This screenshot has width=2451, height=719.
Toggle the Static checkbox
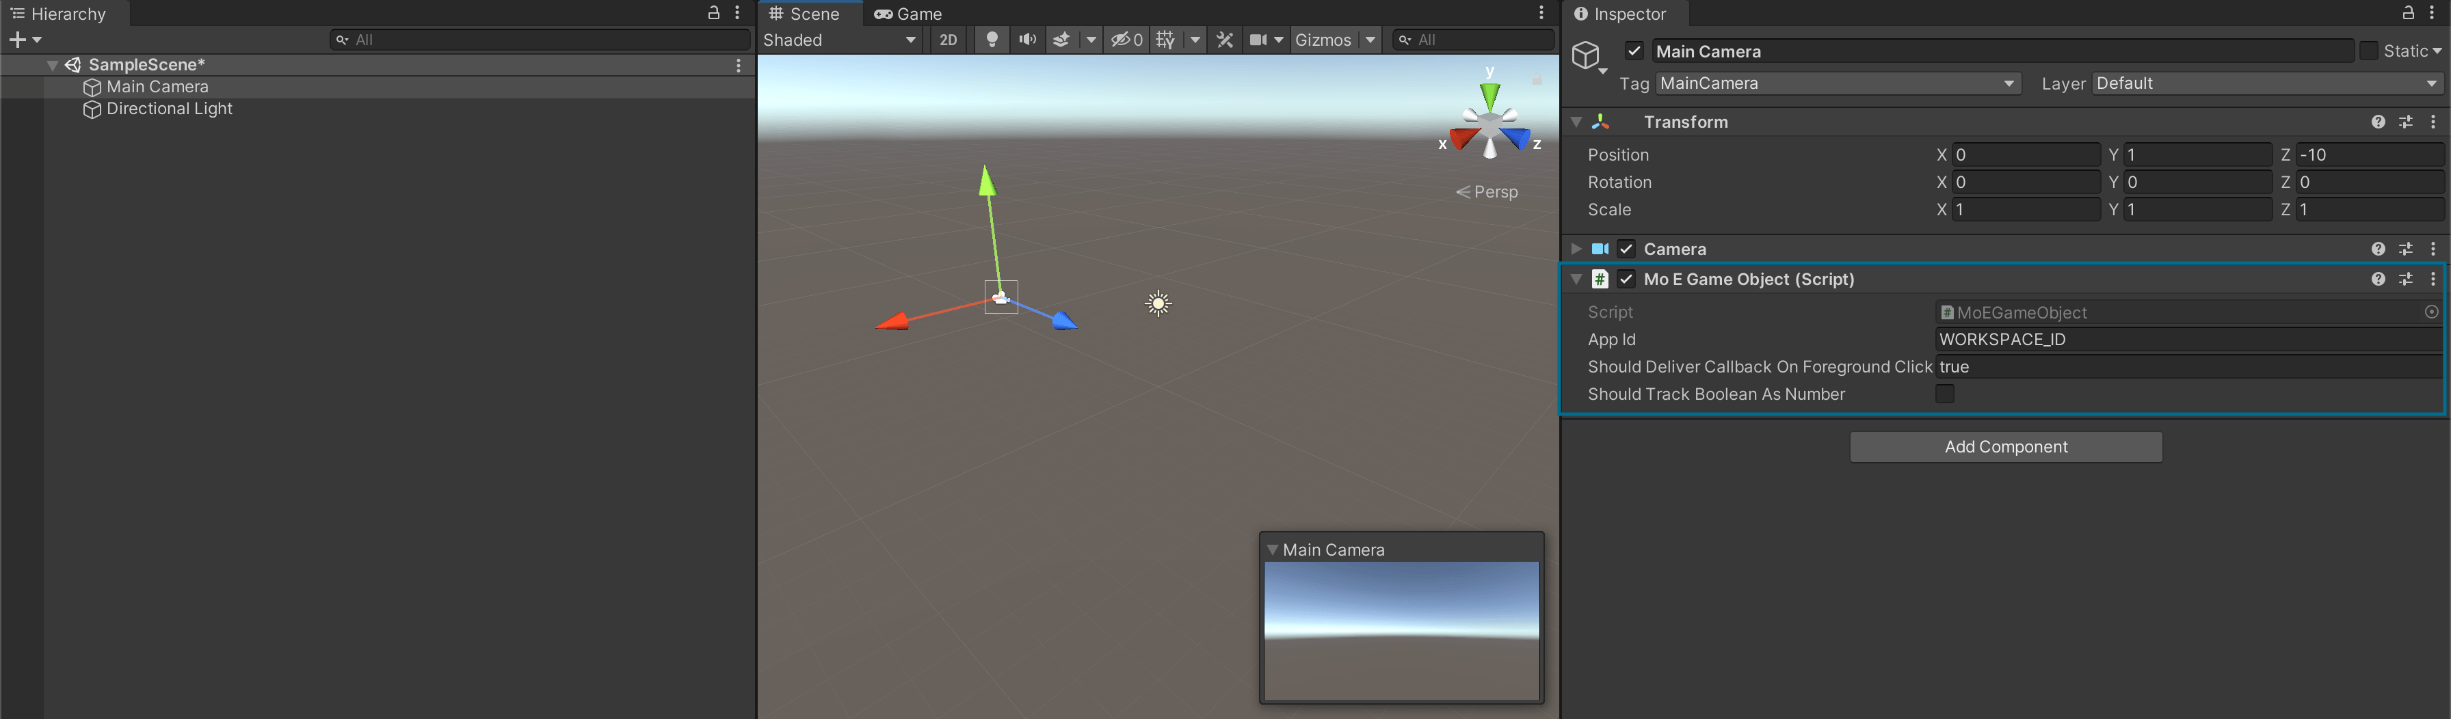click(2368, 51)
